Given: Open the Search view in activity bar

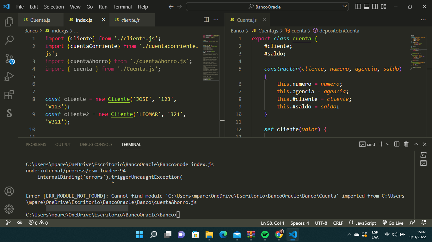Looking at the screenshot, I should point(9,40).
